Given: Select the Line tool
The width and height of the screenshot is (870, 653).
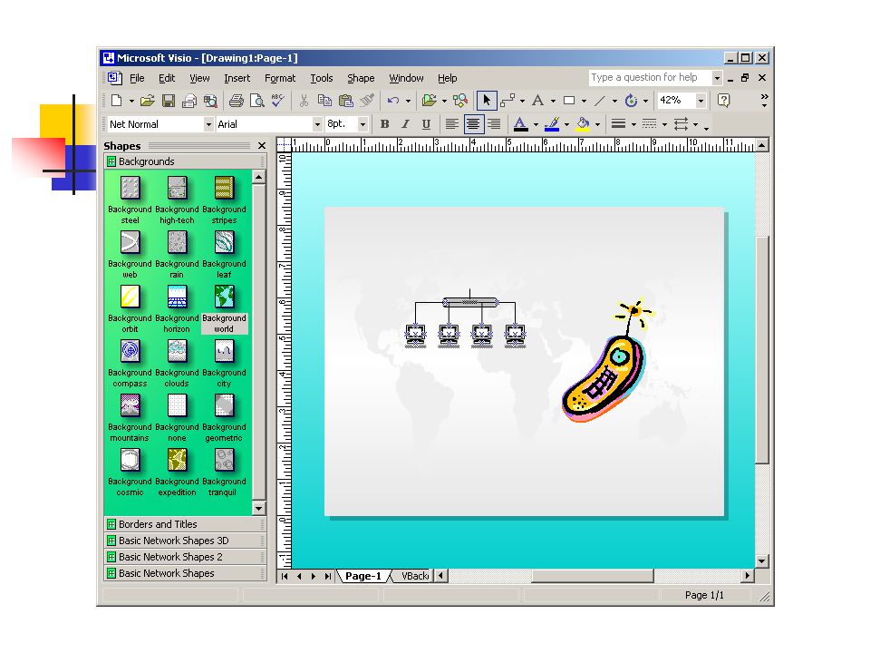Looking at the screenshot, I should coord(600,101).
